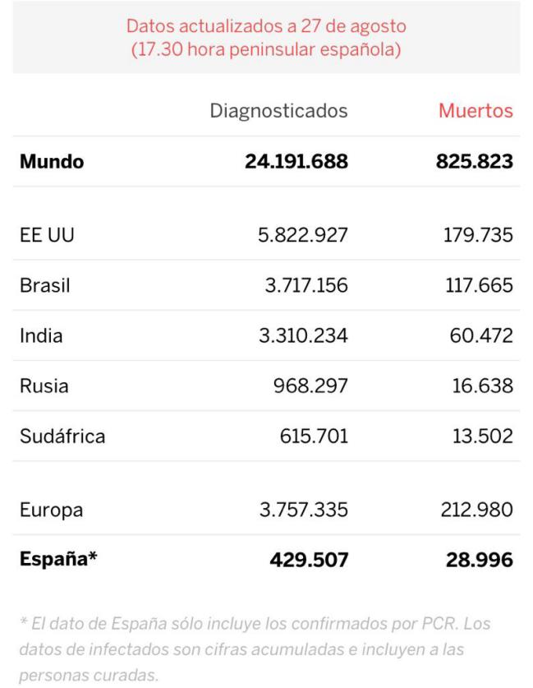The image size is (533, 688).
Task: Select the India row label
Action: pyautogui.click(x=41, y=336)
